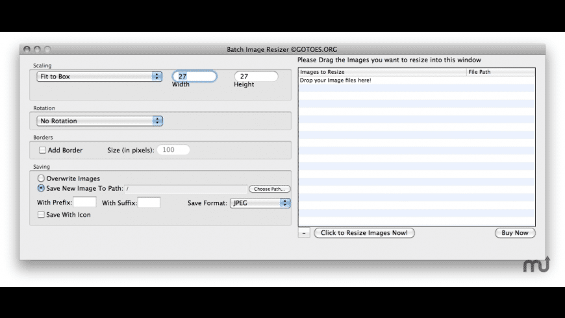Screen dimensions: 565x318
Task: Click the With Prefix input field
Action: coord(84,202)
